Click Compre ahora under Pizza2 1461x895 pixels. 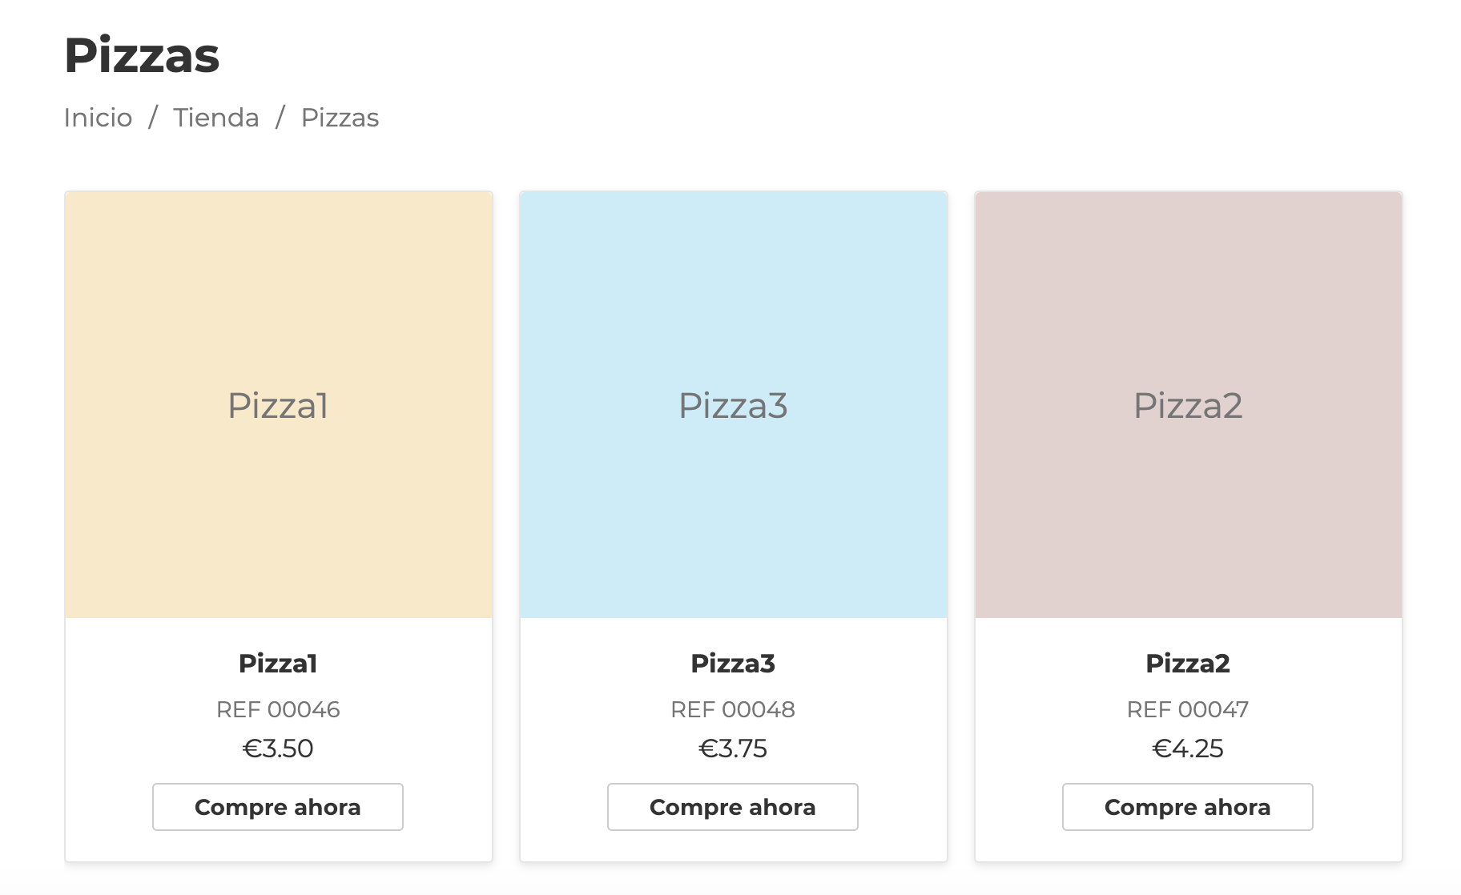1188,807
